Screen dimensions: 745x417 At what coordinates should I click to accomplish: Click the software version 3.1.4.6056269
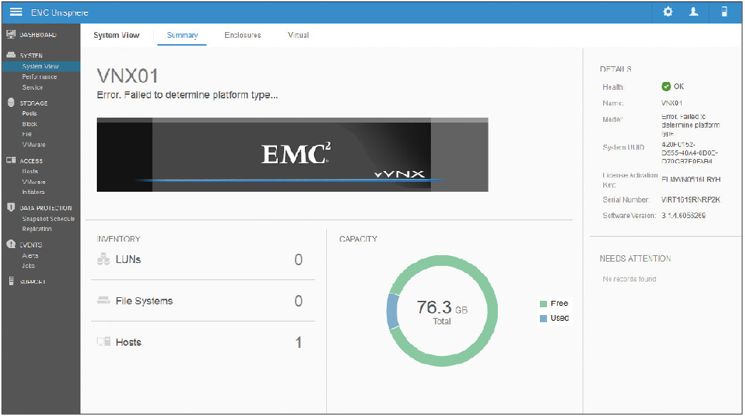click(683, 215)
